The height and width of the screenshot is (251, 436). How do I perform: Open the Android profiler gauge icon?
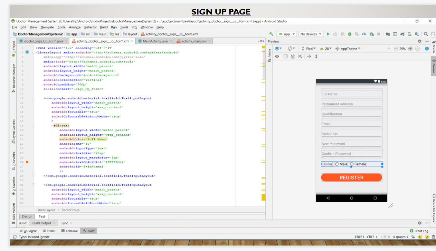pyautogui.click(x=364, y=34)
